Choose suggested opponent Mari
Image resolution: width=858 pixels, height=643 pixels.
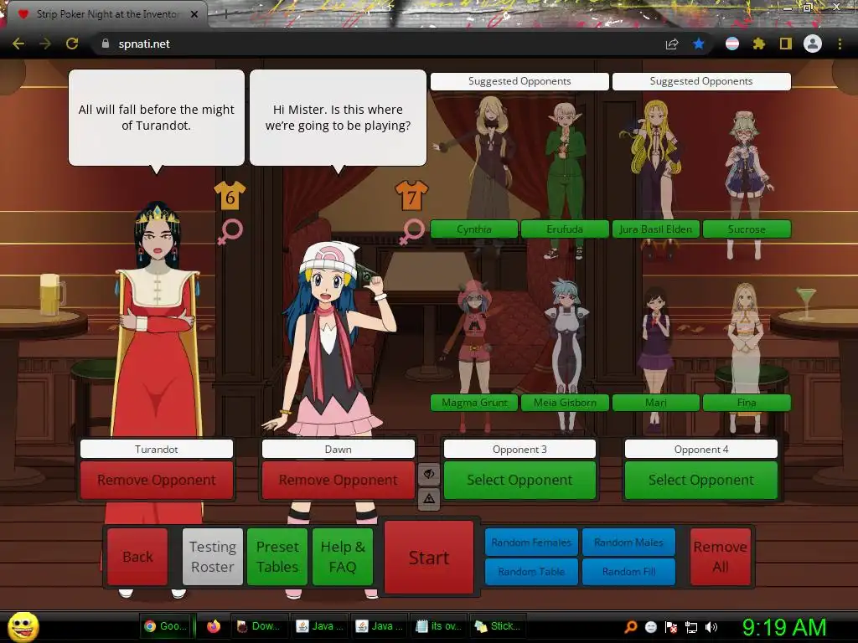655,403
